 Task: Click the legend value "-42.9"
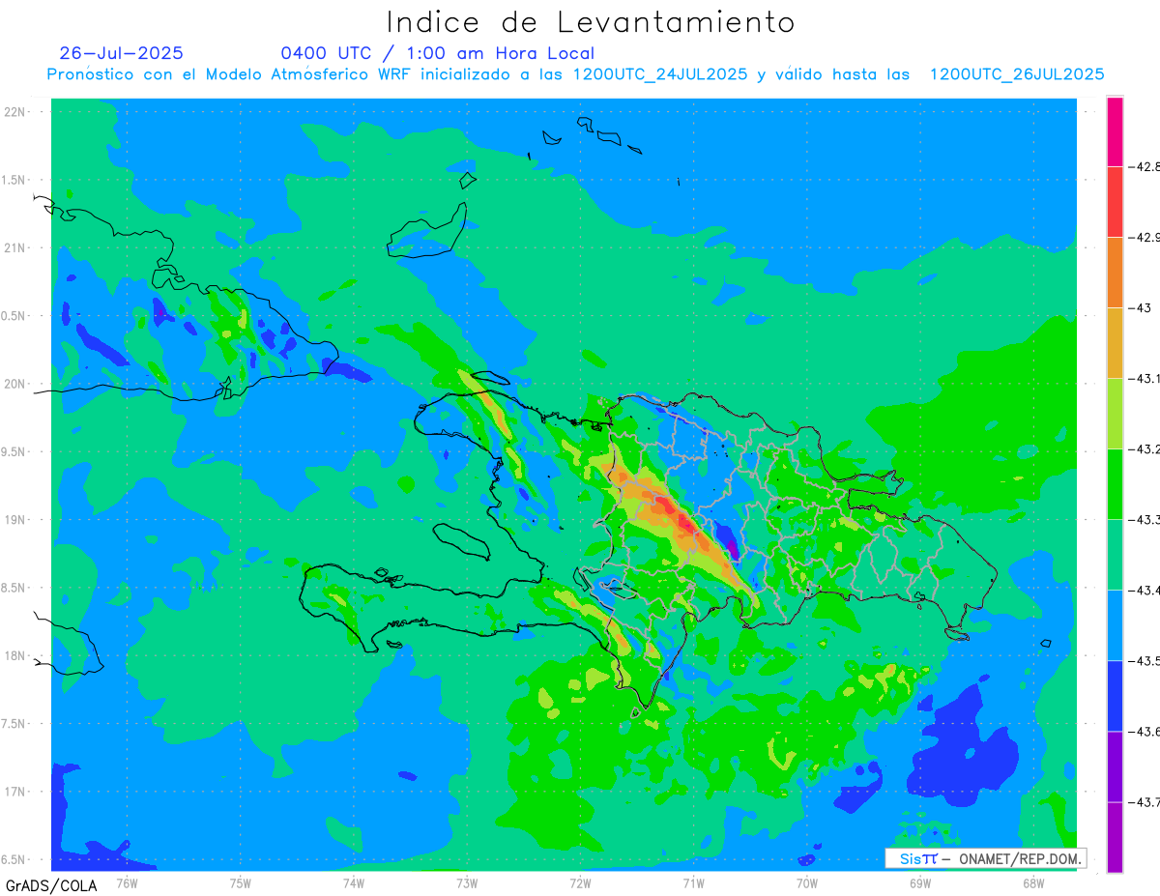coord(1145,237)
